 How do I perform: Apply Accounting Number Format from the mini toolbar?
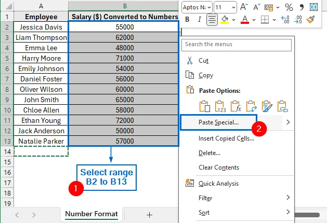point(269,8)
